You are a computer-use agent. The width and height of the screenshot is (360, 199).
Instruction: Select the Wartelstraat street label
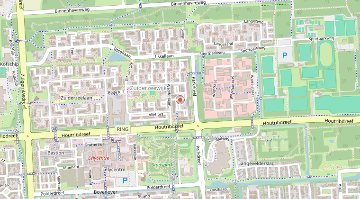[252, 86]
